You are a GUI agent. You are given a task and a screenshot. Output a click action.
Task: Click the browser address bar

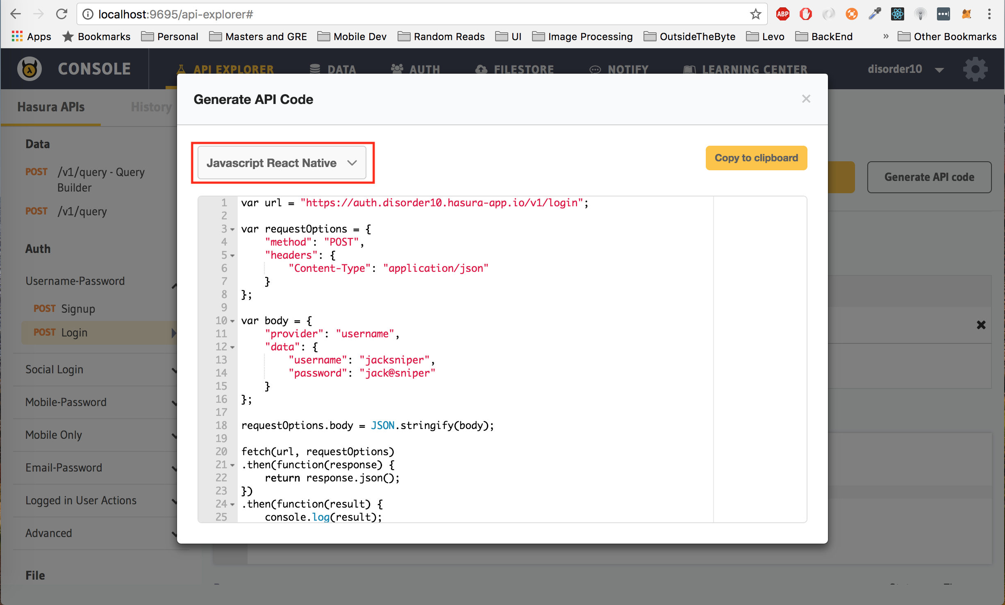coord(410,14)
